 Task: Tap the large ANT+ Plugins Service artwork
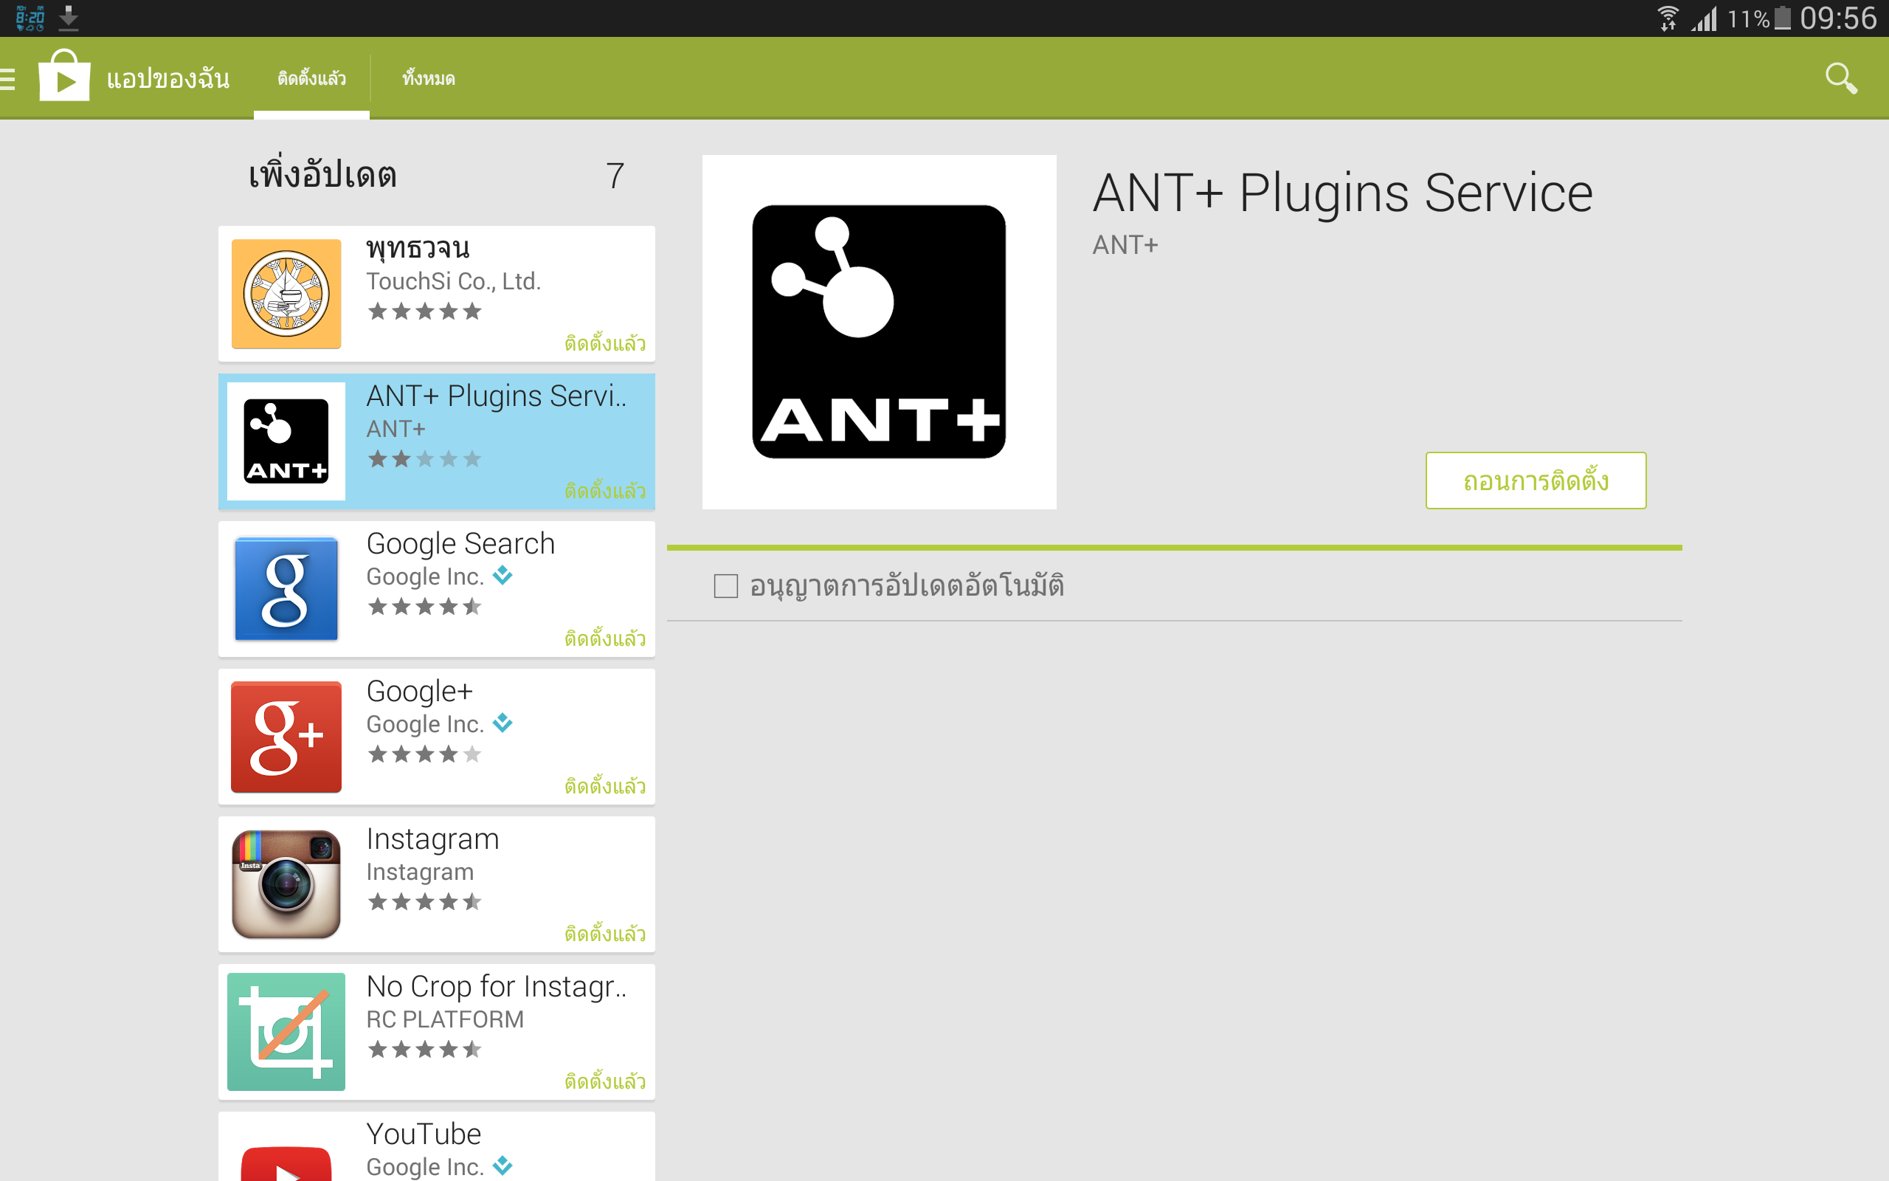[879, 332]
